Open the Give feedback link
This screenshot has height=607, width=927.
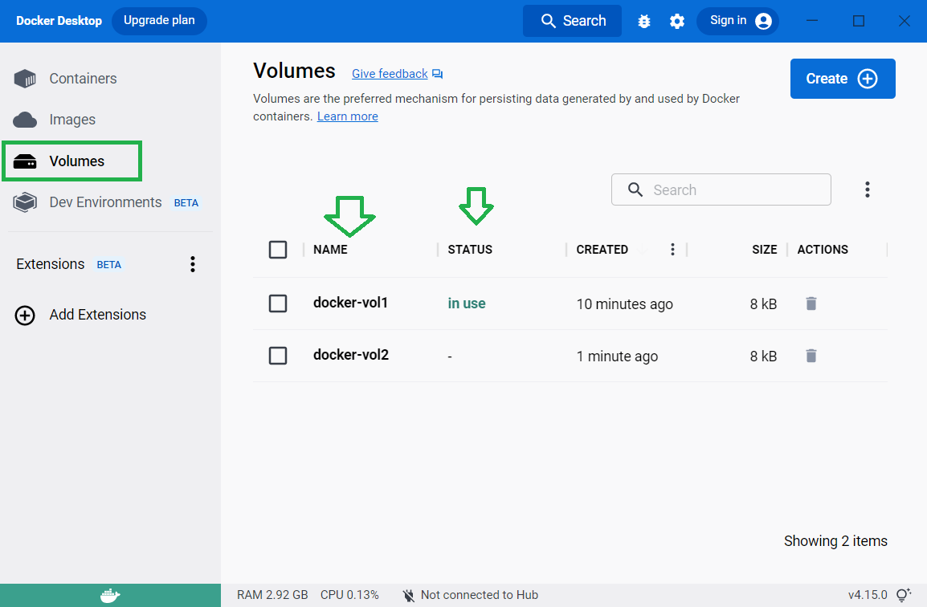(x=390, y=74)
